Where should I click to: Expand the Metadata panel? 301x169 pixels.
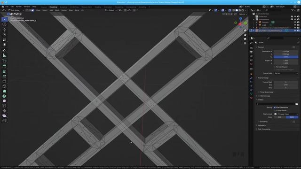pos(261,125)
